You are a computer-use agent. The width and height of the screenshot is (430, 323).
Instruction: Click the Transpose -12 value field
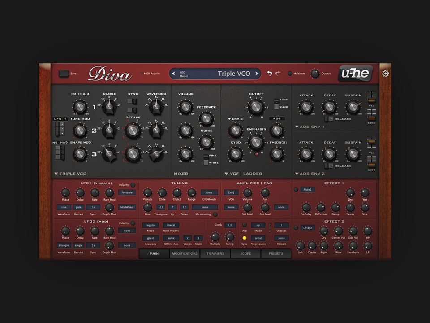161,207
